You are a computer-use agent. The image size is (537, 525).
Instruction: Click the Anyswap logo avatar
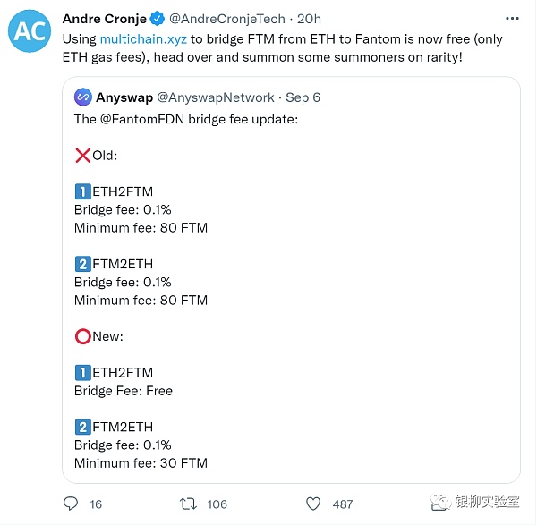point(83,97)
